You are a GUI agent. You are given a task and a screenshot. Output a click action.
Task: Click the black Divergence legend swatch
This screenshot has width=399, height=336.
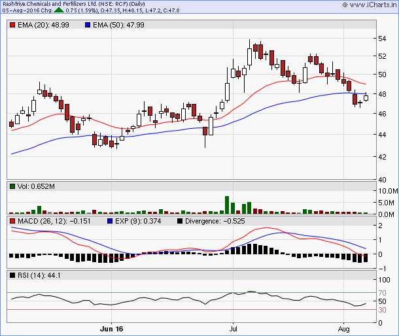[180, 221]
